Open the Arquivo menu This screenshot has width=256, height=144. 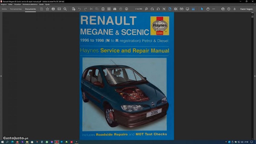3,4
